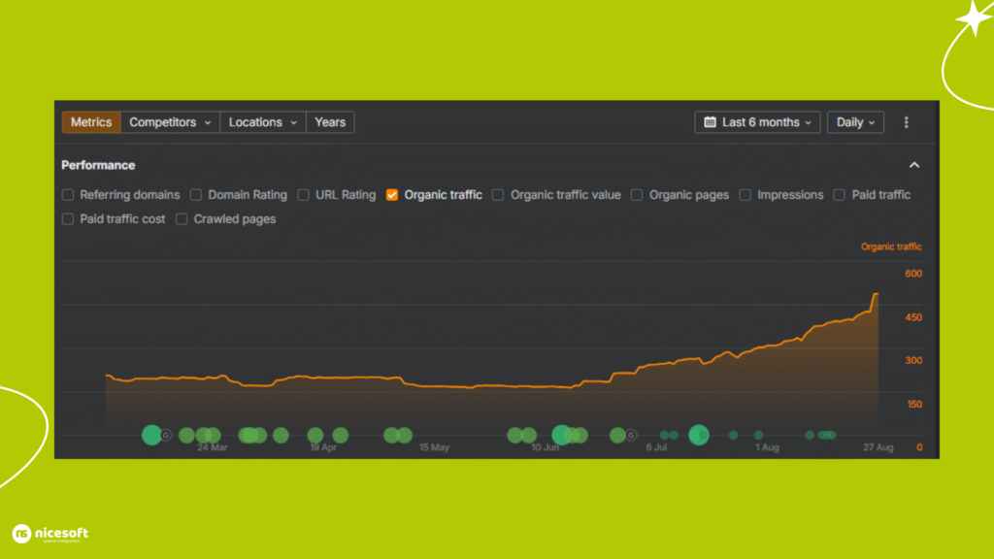This screenshot has width=994, height=559.
Task: Click the green marker just before 19 Apr
Action: (315, 436)
